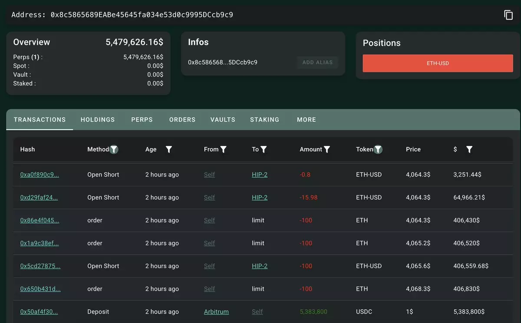This screenshot has width=521, height=323.
Task: Open the Method column filter
Action: pos(114,149)
